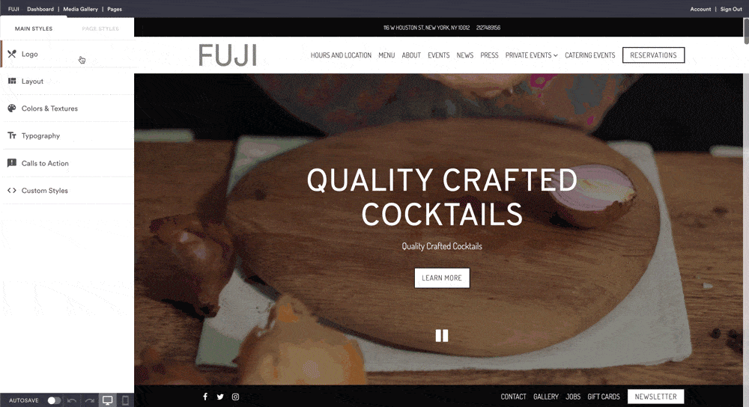Open the Instagram footer icon
749x407 pixels.
tap(235, 397)
